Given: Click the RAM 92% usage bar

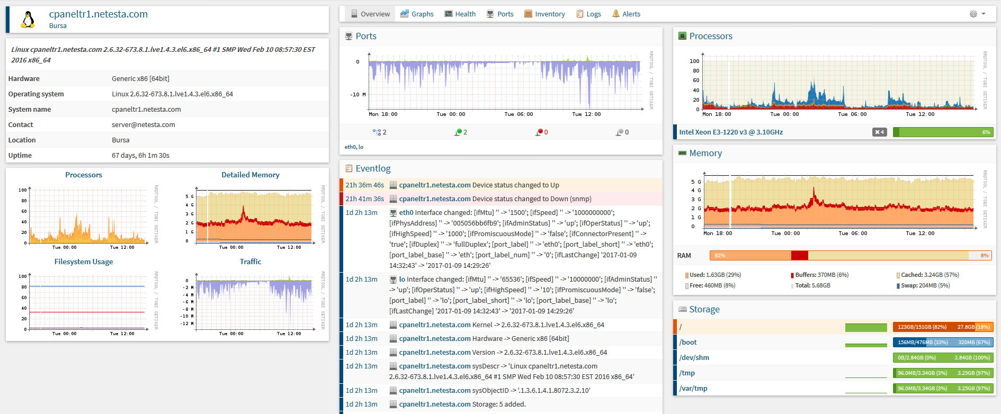Looking at the screenshot, I should click(851, 256).
